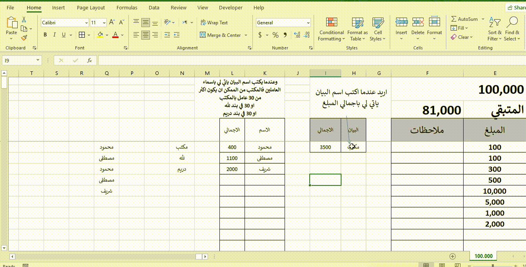Toggle Italic text formatting
This screenshot has width=526, height=267.
(55, 35)
